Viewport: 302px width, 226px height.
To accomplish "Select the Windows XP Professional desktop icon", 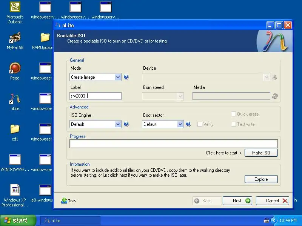I will (x=15, y=195).
